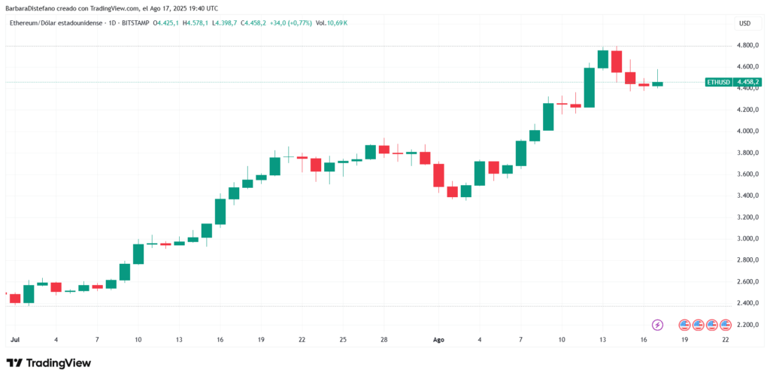The height and width of the screenshot is (379, 770).
Task: Open the US flag event above date 19
Action: click(684, 325)
